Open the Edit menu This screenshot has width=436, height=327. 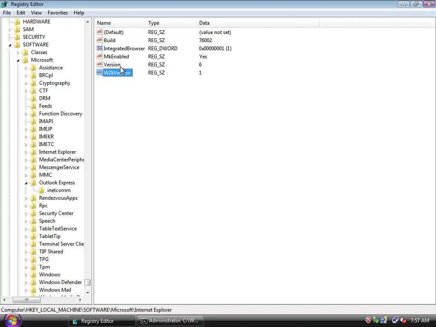[x=21, y=13]
